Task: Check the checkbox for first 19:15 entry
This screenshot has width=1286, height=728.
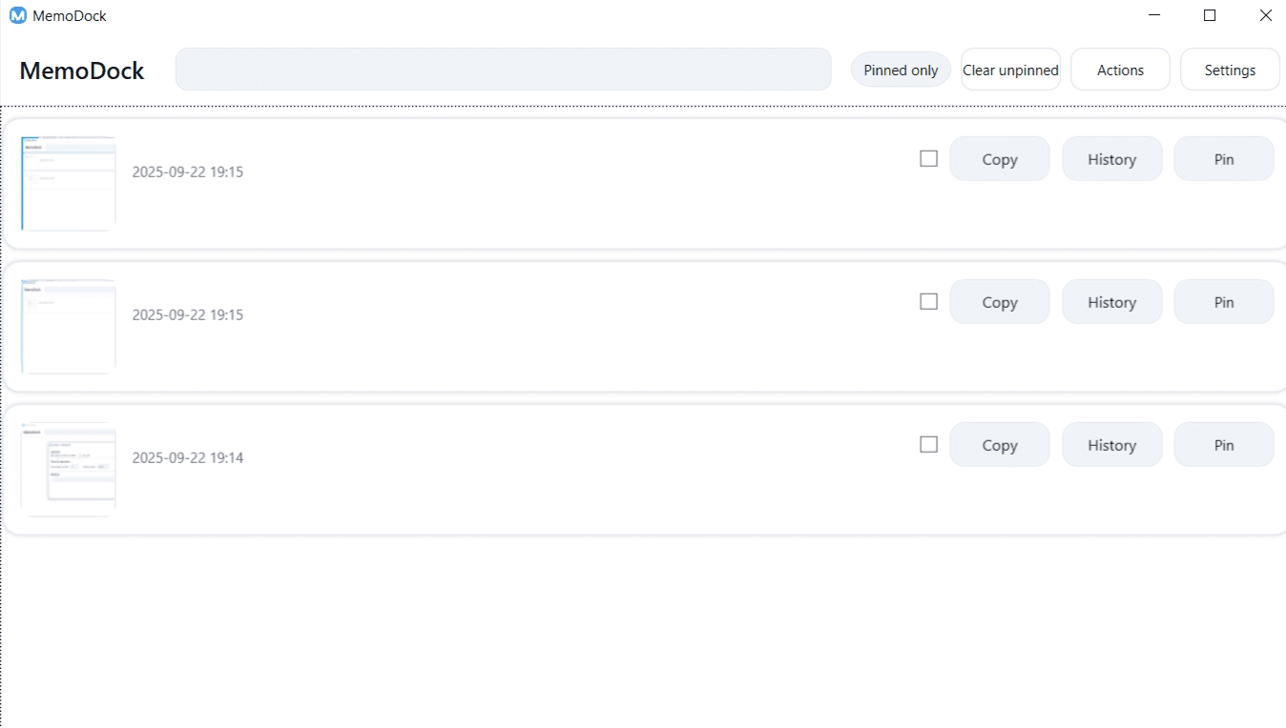Action: click(928, 159)
